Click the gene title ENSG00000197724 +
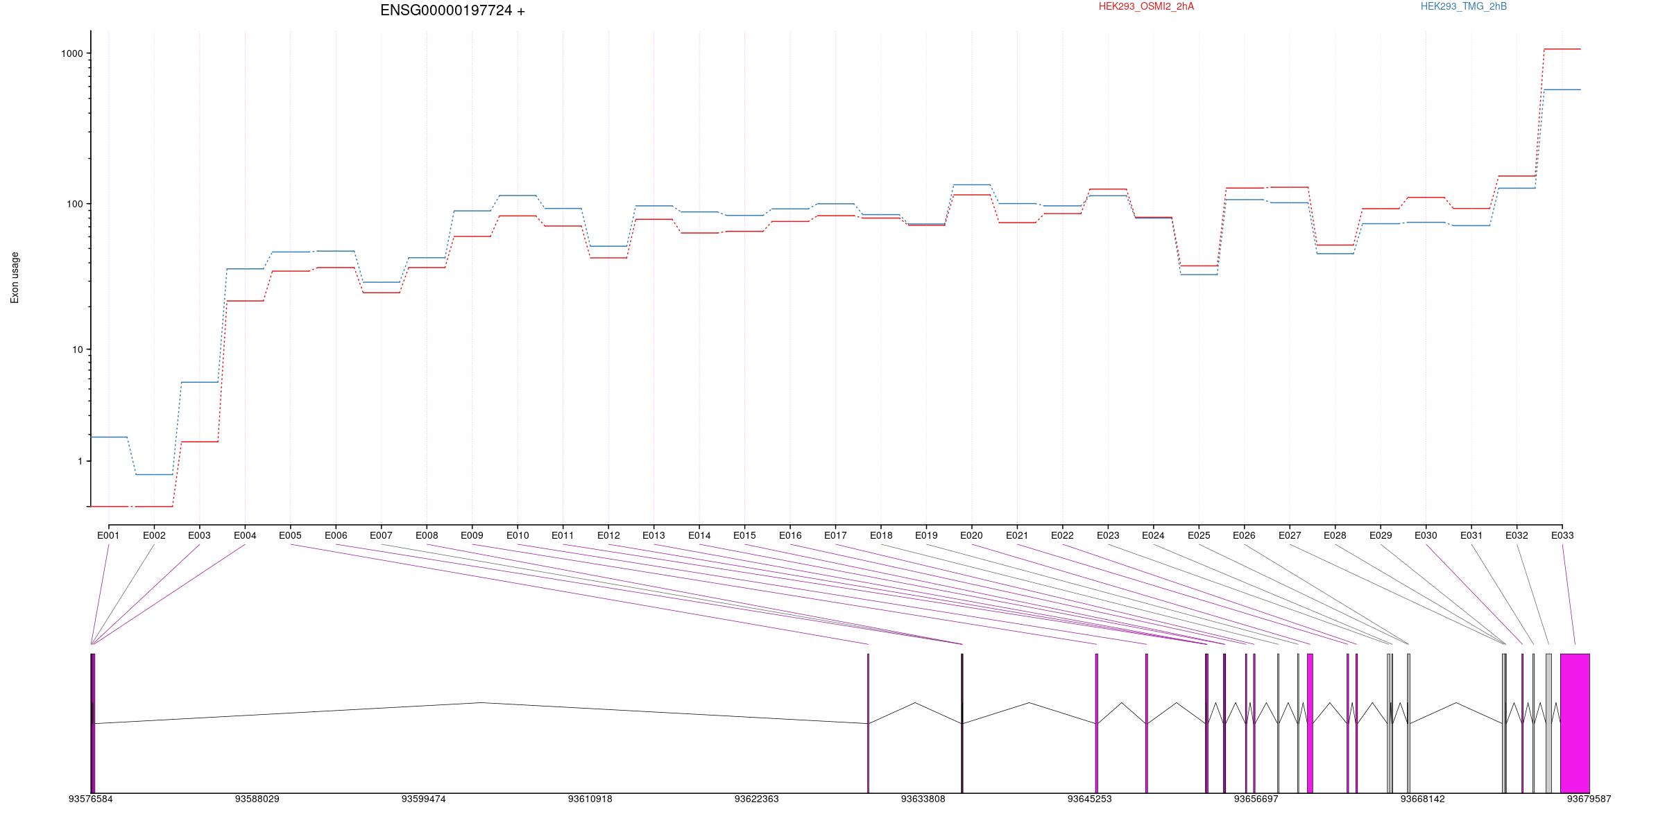The width and height of the screenshot is (1665, 832). pos(452,10)
